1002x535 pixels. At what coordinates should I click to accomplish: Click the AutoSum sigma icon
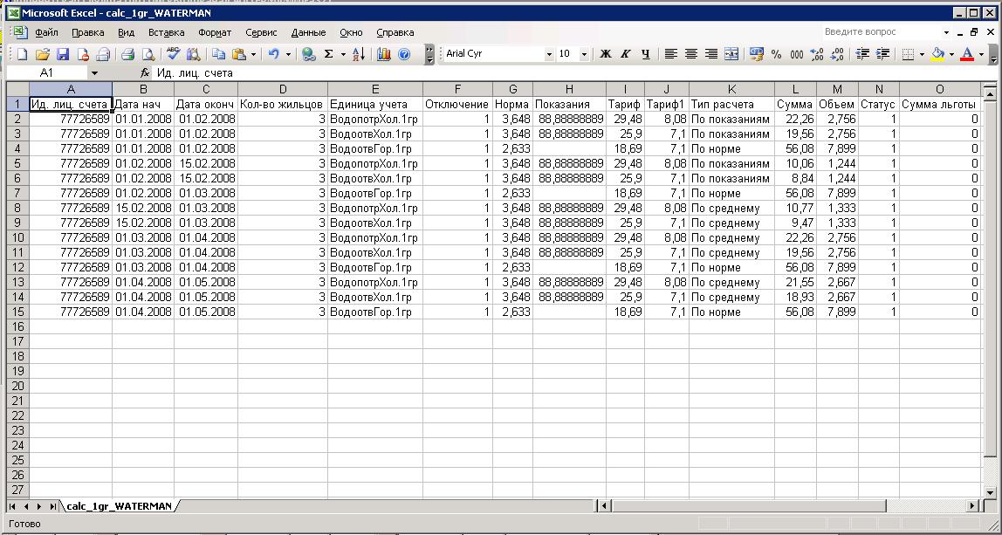pos(329,54)
